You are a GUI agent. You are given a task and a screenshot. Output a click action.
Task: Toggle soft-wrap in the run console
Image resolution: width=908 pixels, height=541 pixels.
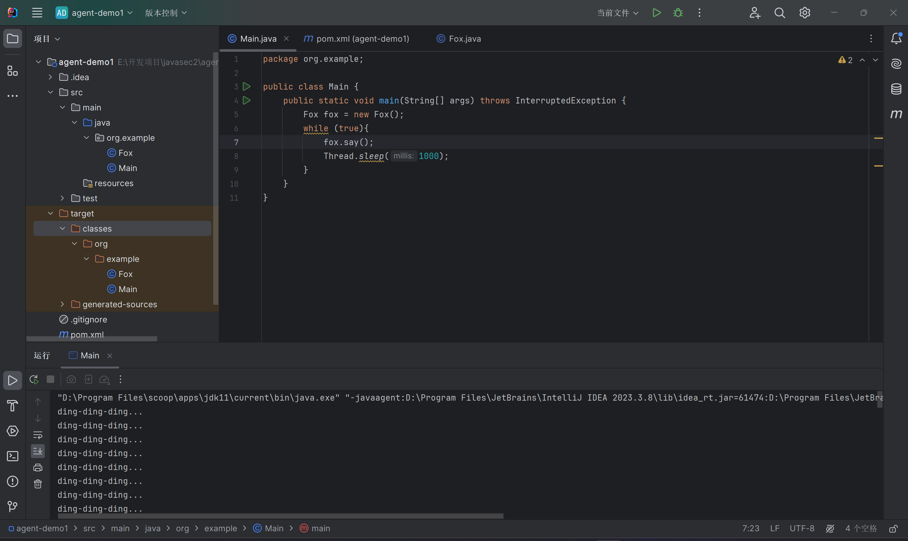(x=38, y=435)
